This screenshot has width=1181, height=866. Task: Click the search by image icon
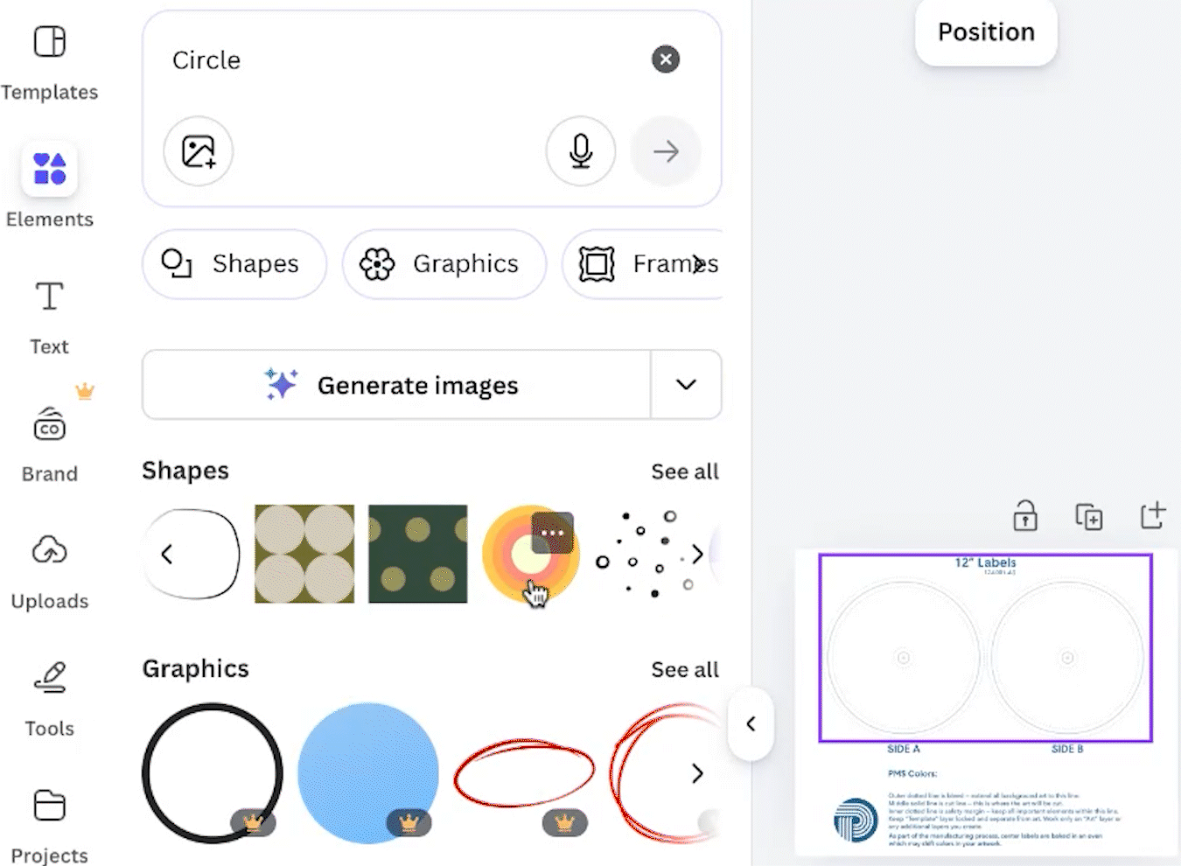click(199, 151)
